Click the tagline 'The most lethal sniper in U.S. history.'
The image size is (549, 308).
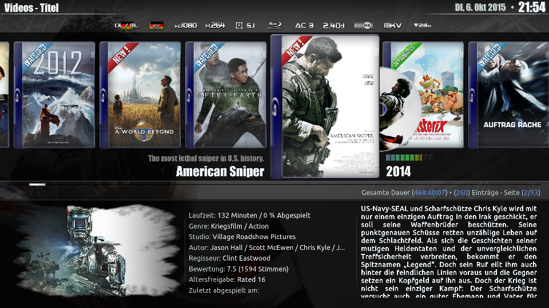coord(206,159)
